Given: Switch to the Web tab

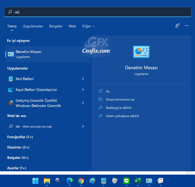Looking at the screenshot, I should (72, 26).
